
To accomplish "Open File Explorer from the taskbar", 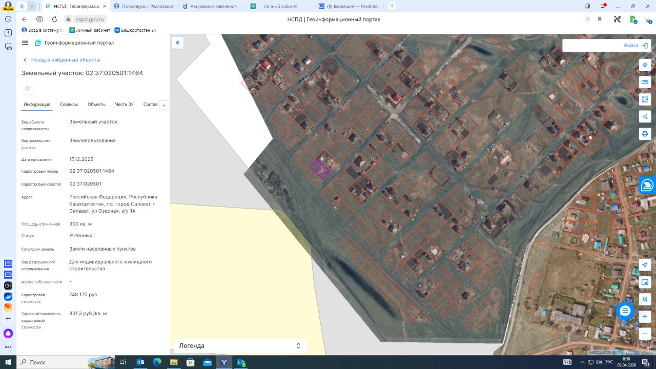I will click(x=174, y=362).
